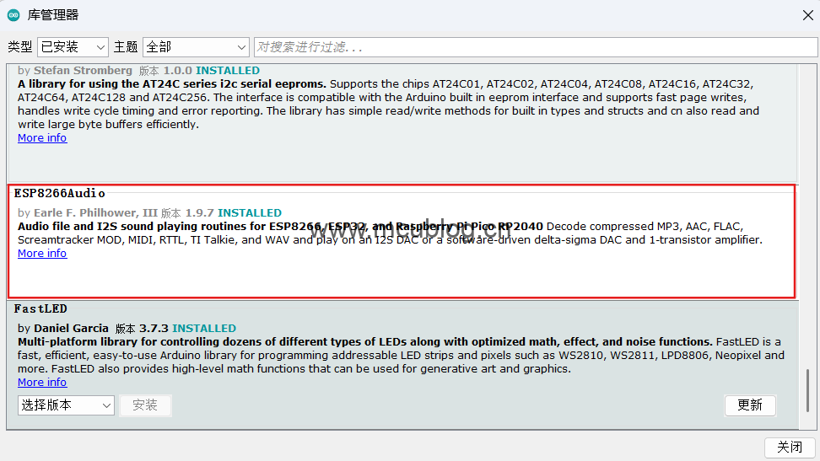Open More info link for AT24C library
820x461 pixels.
[42, 138]
